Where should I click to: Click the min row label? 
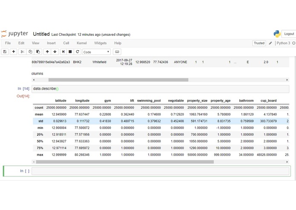click(40, 128)
